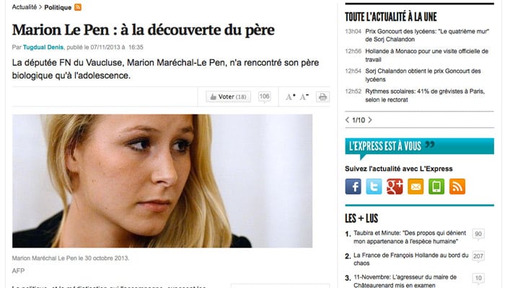
Task: Open Prix Goncourt des lycéens headline
Action: pos(427,35)
